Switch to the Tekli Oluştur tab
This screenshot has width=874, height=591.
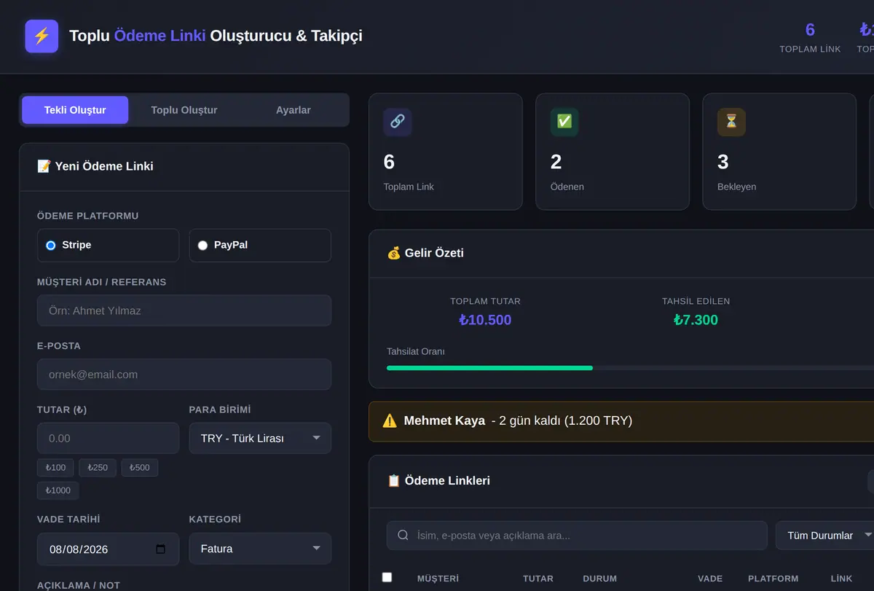coord(75,110)
